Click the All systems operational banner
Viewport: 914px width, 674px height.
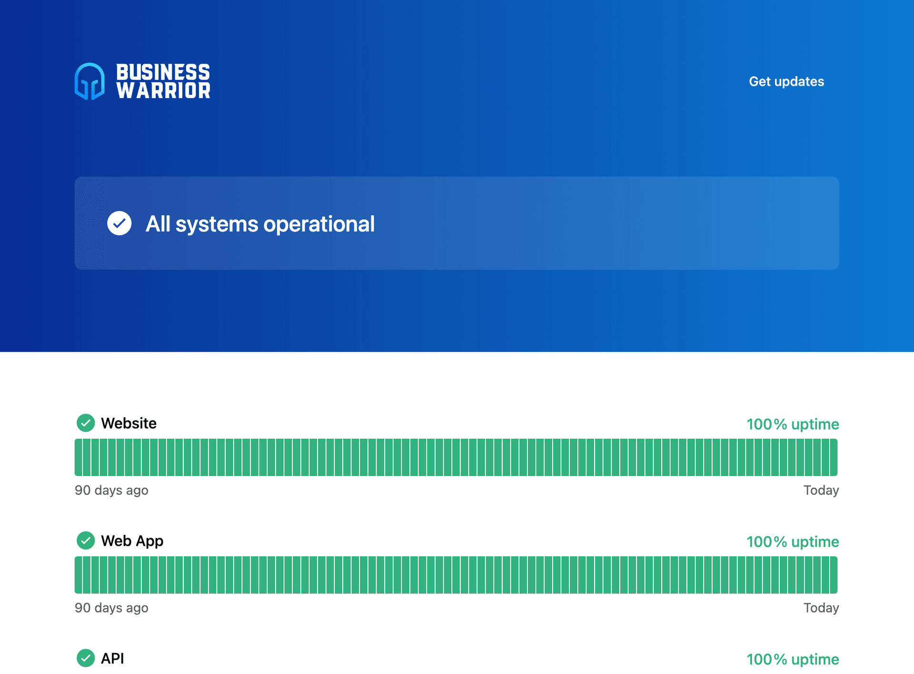coord(456,223)
